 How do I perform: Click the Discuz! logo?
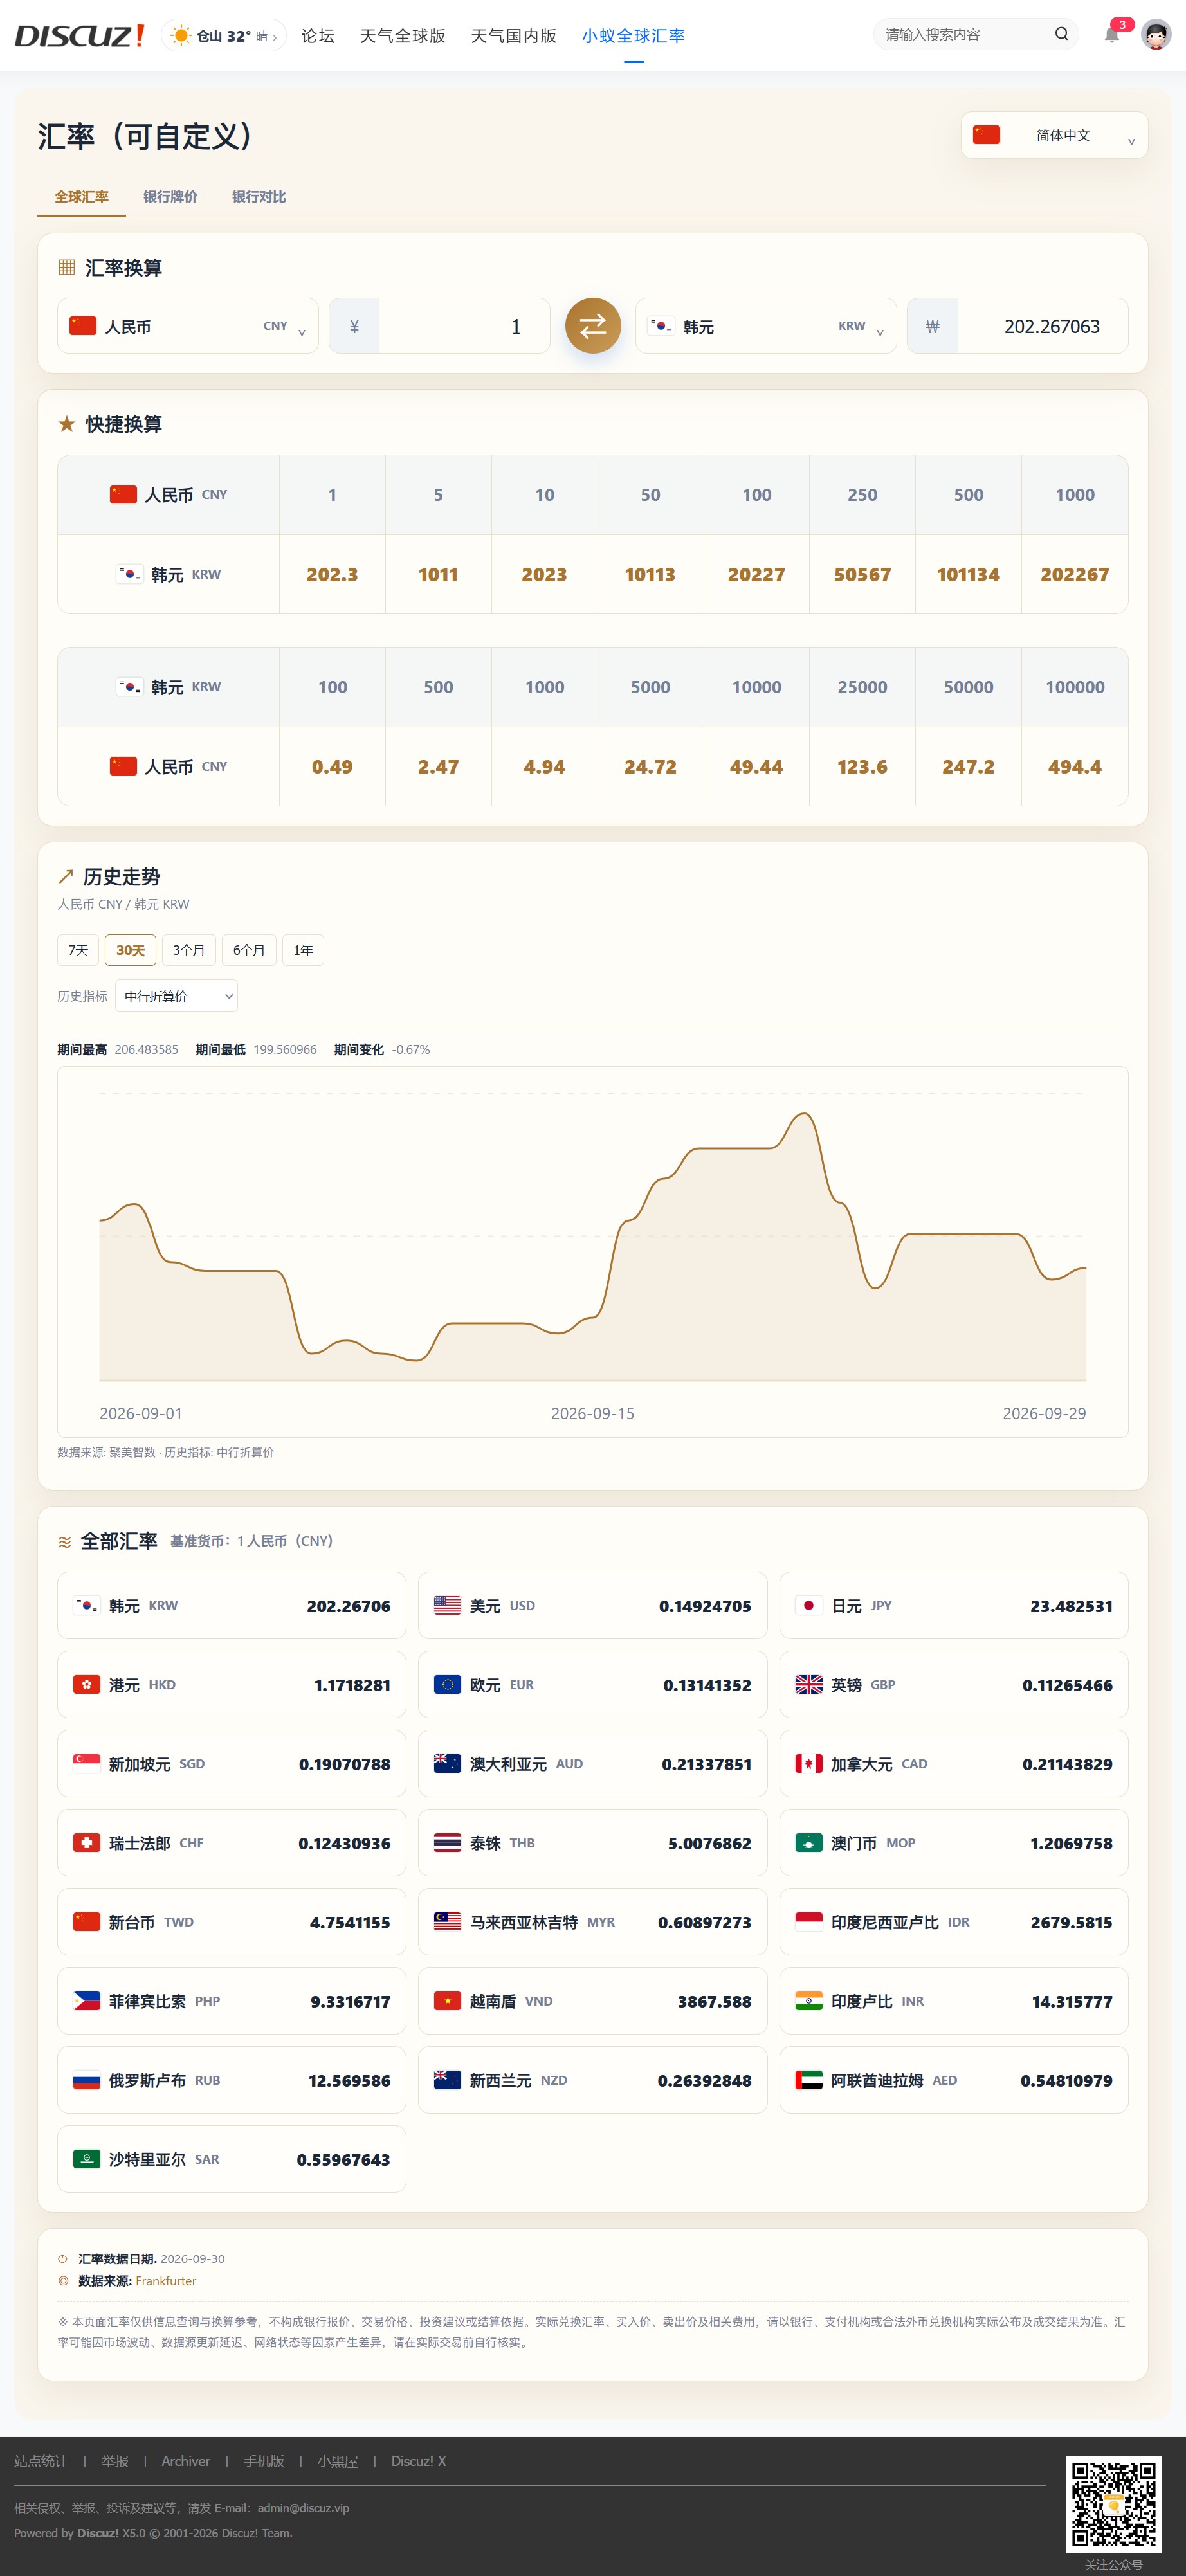click(79, 36)
